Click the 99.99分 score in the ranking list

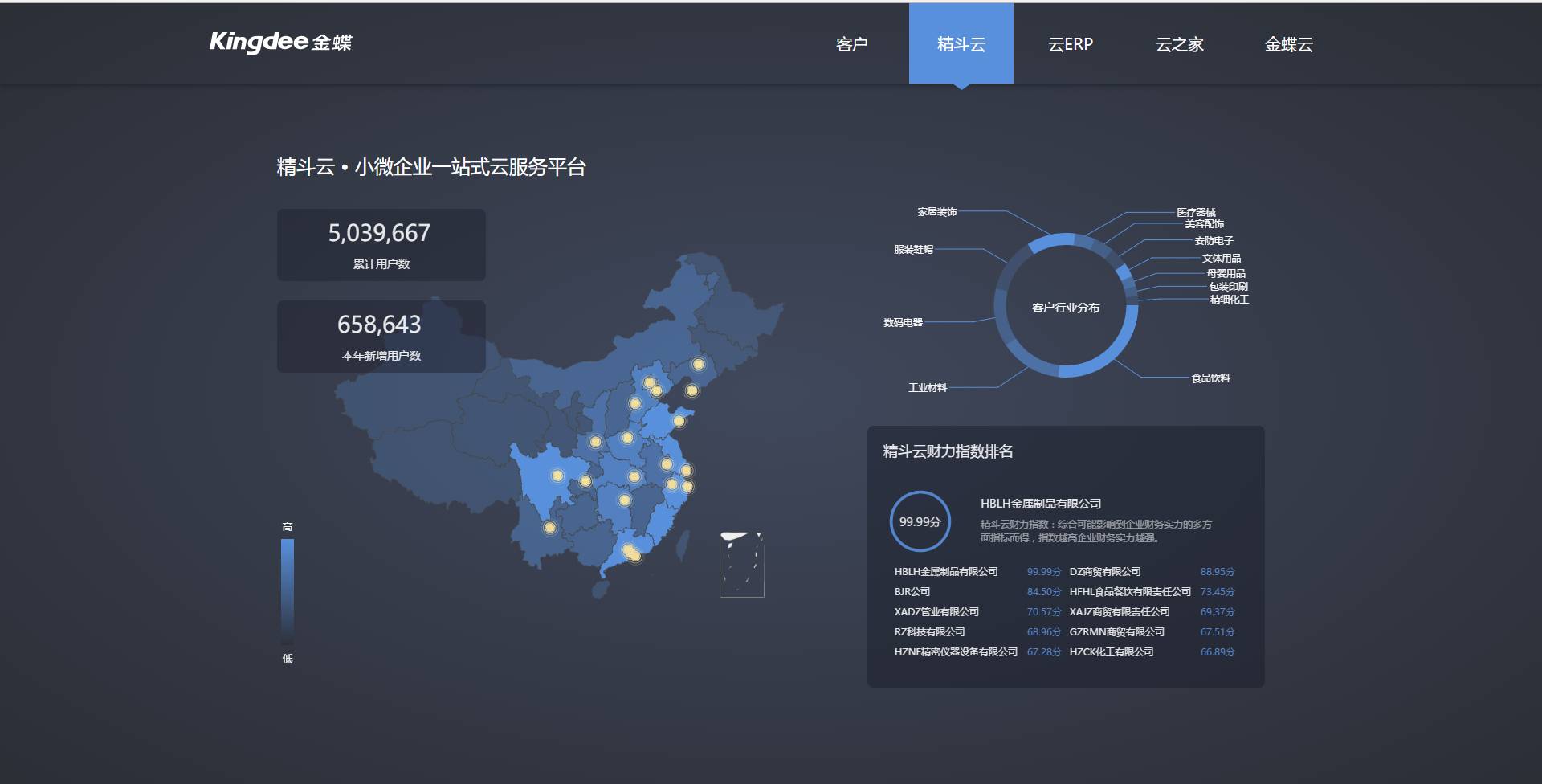(x=1044, y=572)
